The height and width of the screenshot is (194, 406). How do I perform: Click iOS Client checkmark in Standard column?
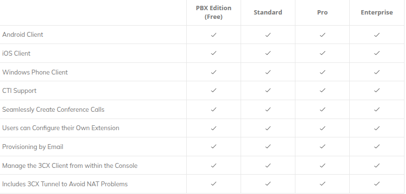tap(268, 54)
